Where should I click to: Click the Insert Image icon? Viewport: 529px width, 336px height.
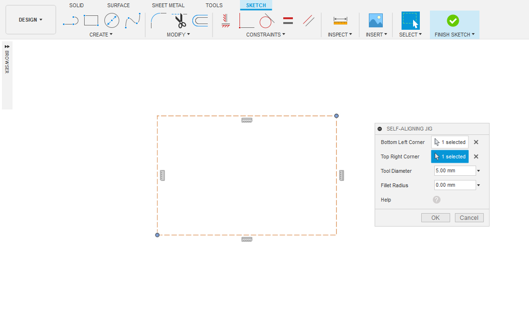[x=376, y=21]
